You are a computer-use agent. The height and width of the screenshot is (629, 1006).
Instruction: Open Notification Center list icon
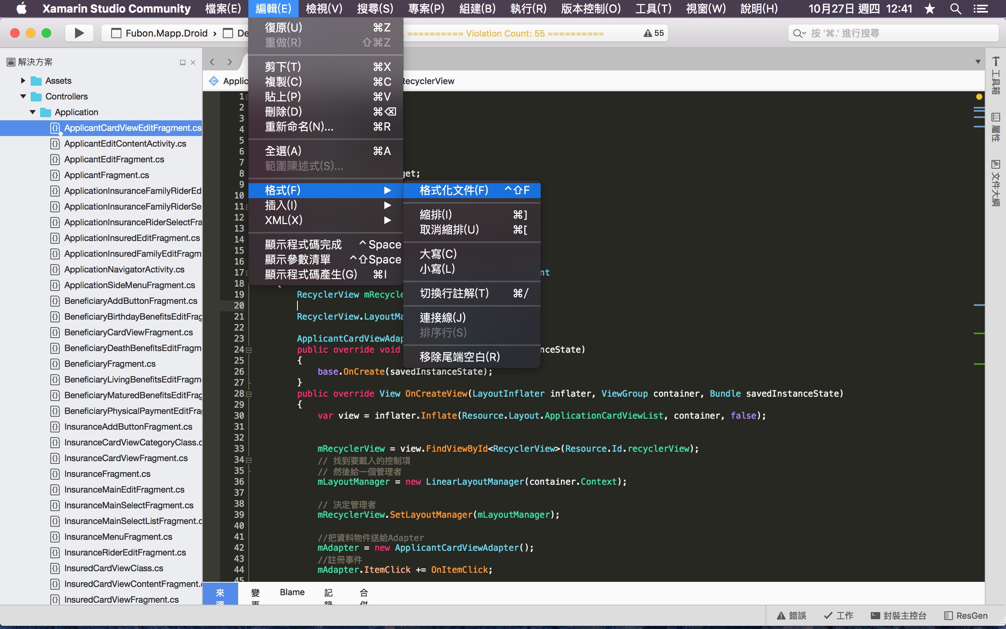click(x=980, y=8)
